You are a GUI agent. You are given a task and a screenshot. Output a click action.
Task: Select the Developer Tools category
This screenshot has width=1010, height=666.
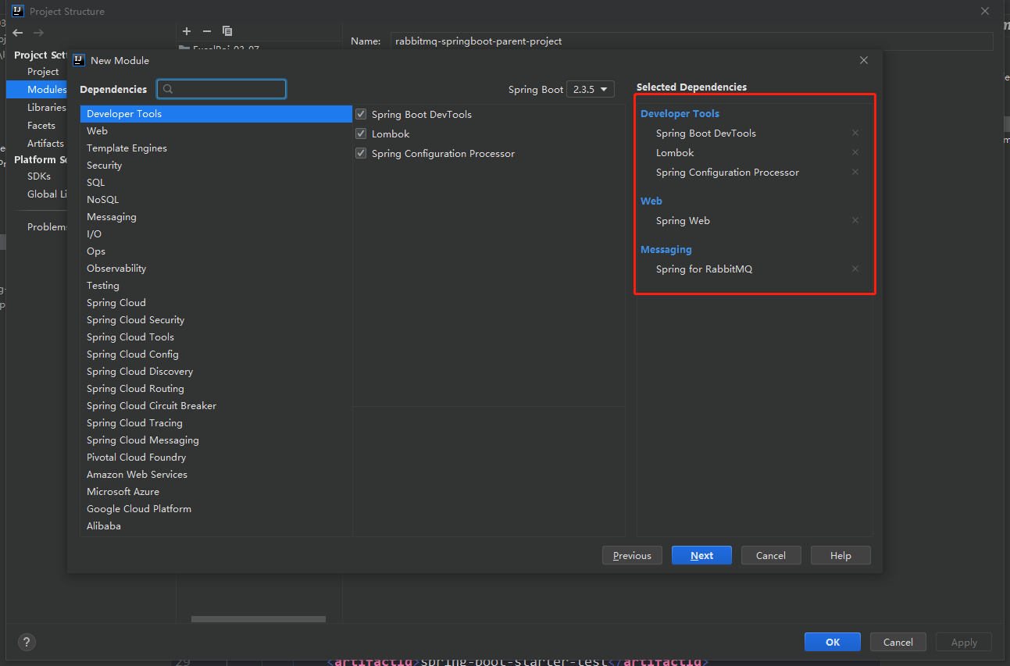tap(216, 114)
